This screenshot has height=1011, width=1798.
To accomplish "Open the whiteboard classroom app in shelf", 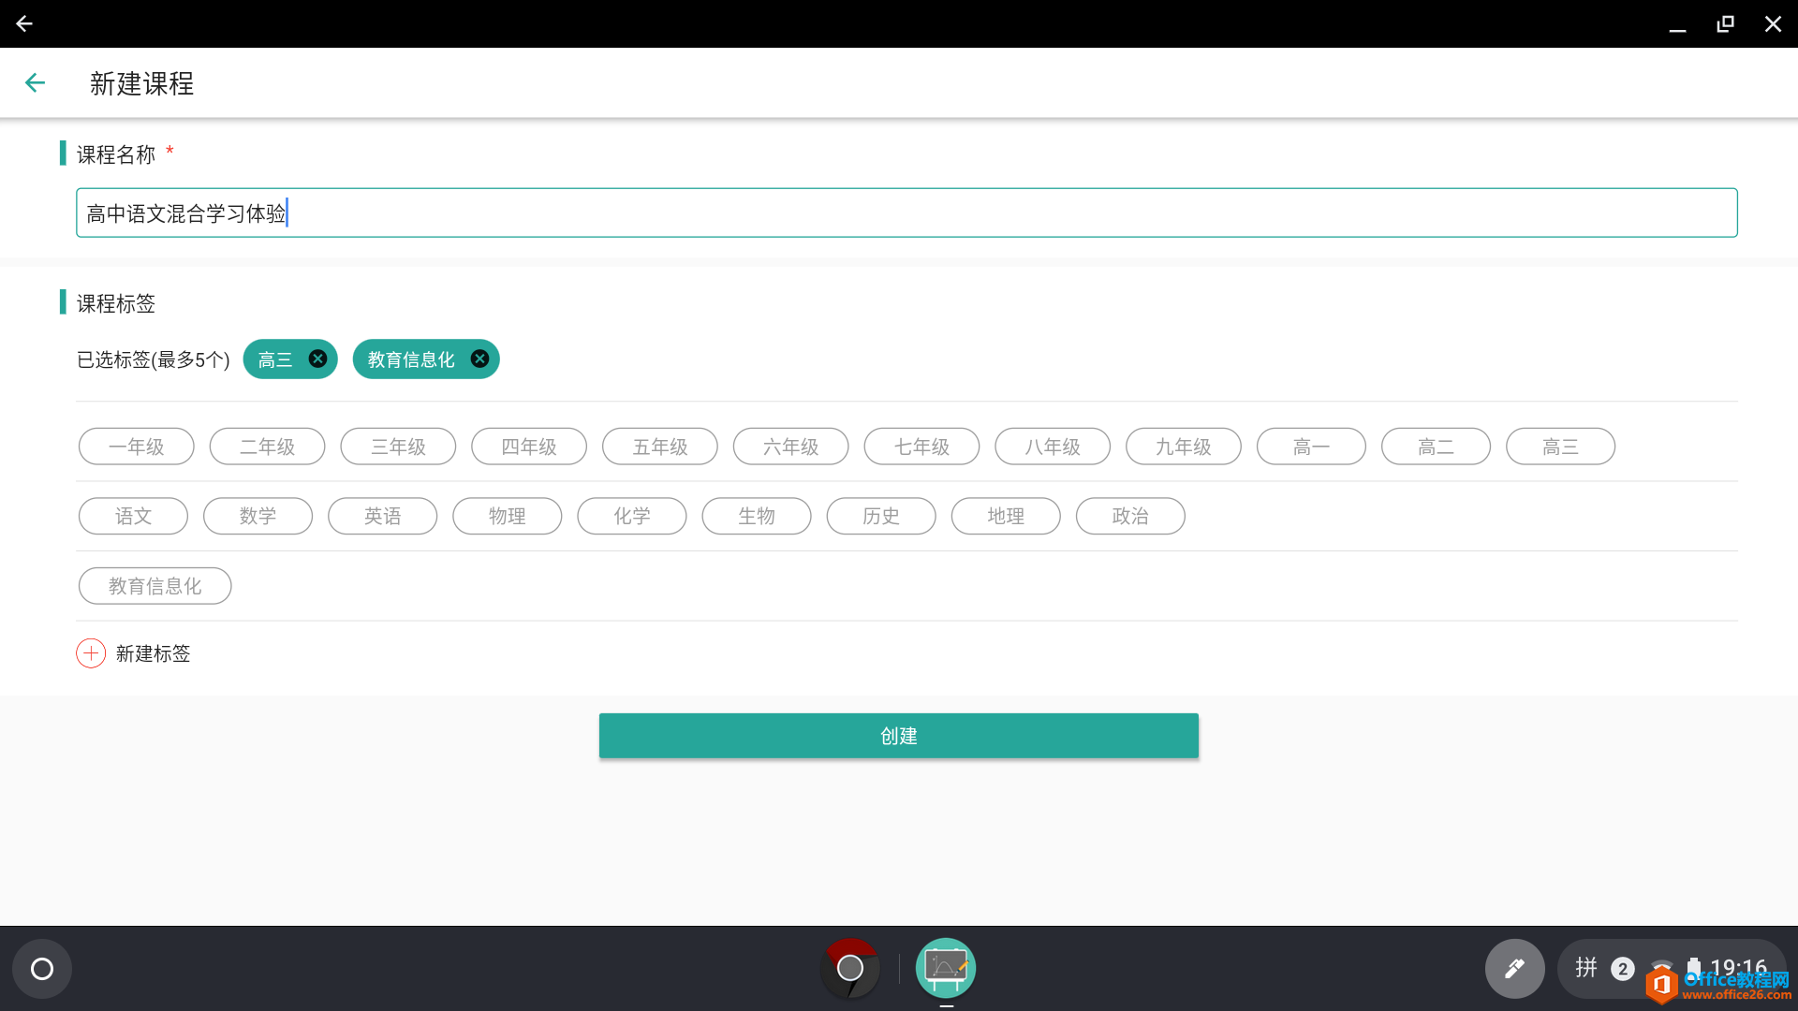I will click(x=946, y=968).
